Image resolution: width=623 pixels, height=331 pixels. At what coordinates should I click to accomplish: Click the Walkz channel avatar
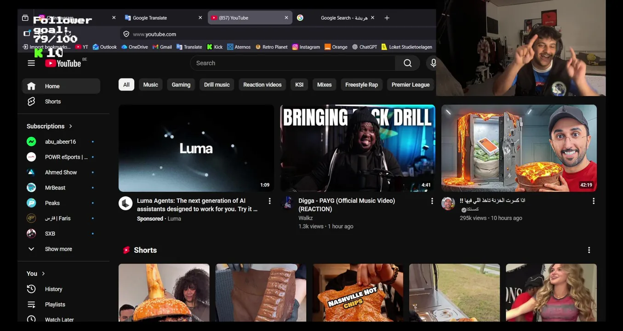(x=287, y=204)
